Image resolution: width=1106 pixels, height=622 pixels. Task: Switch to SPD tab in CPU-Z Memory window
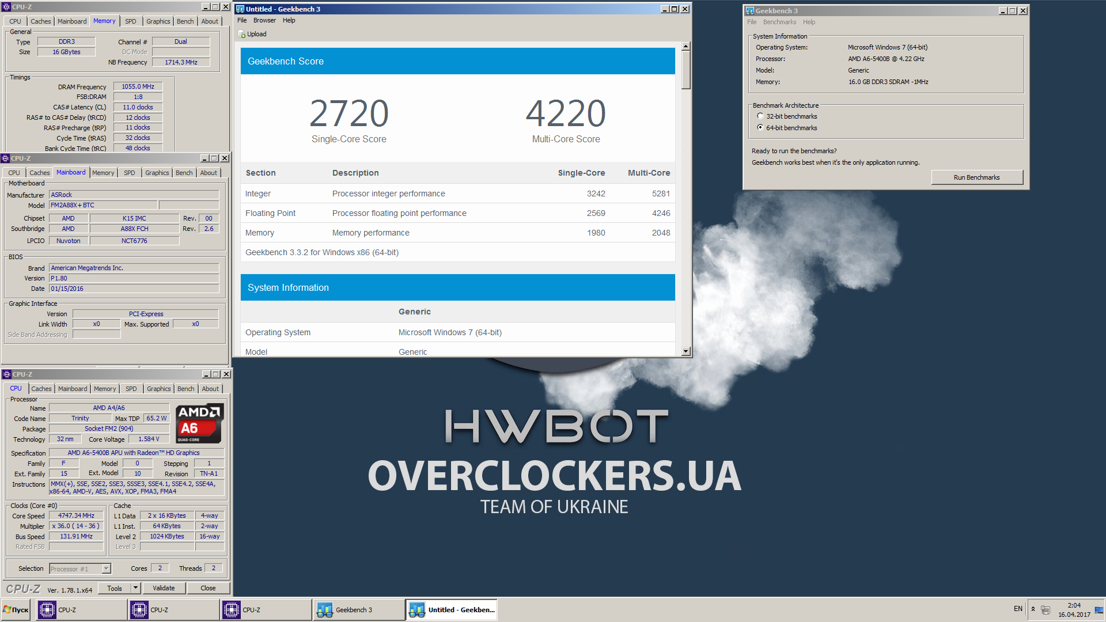coord(131,21)
